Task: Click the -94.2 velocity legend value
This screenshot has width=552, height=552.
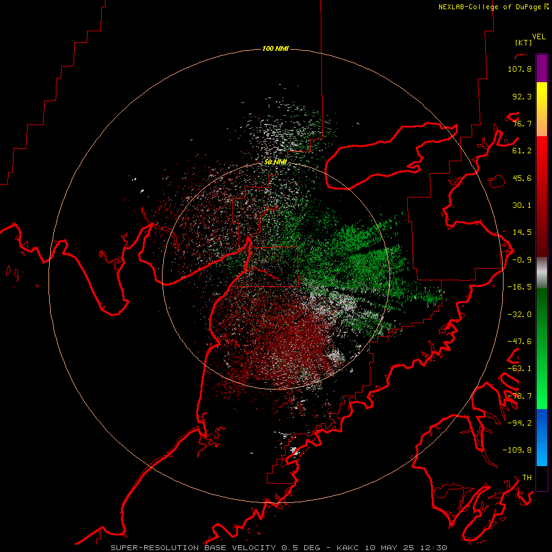Action: (519, 423)
